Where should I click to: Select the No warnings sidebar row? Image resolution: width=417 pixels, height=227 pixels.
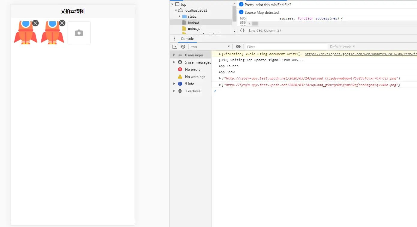coord(190,77)
